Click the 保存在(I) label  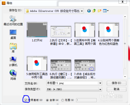pos(16,10)
